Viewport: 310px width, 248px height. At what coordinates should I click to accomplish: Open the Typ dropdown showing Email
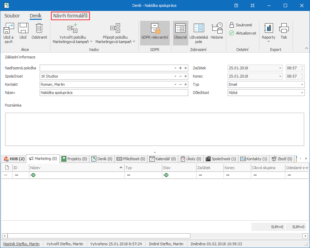coord(302,84)
